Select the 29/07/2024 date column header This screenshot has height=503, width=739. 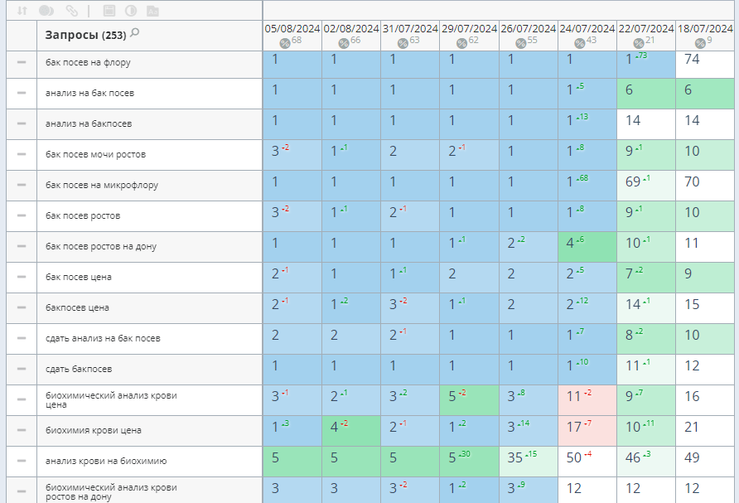point(469,28)
